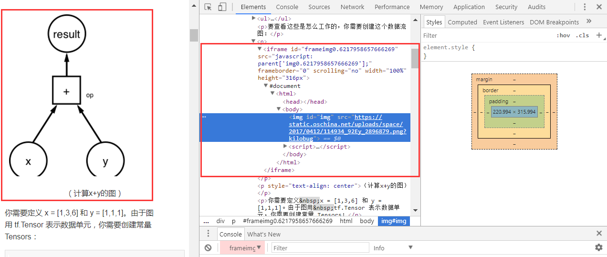
Task: Click Elements panel scroll-down arrow
Action: coord(415,210)
